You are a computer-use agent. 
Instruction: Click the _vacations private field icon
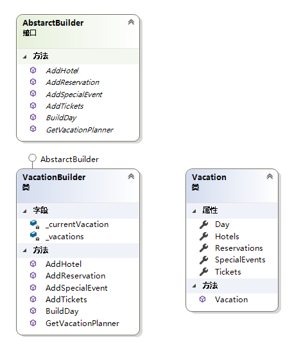[35, 236]
